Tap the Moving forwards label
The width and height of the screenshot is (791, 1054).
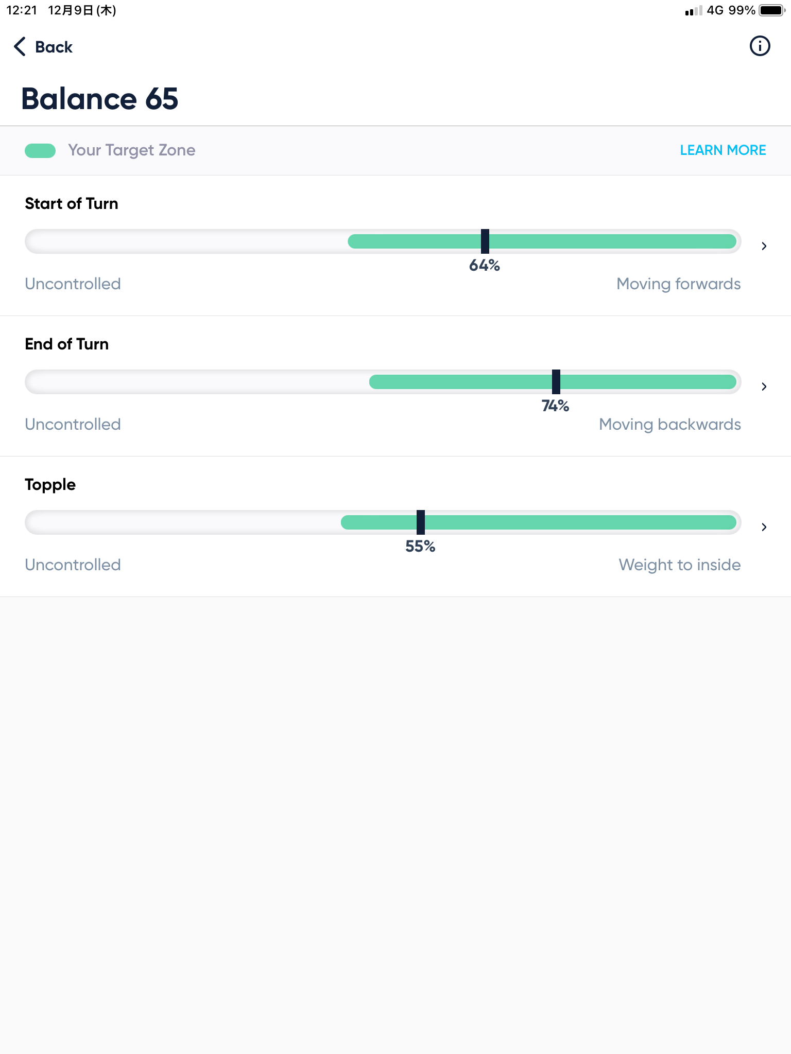678,284
